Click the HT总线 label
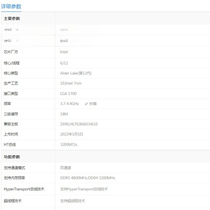The height and width of the screenshot is (210, 210). pyautogui.click(x=10, y=145)
